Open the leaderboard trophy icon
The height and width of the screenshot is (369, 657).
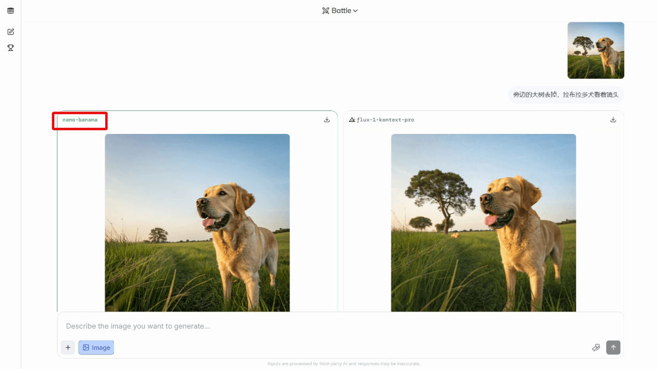point(10,48)
